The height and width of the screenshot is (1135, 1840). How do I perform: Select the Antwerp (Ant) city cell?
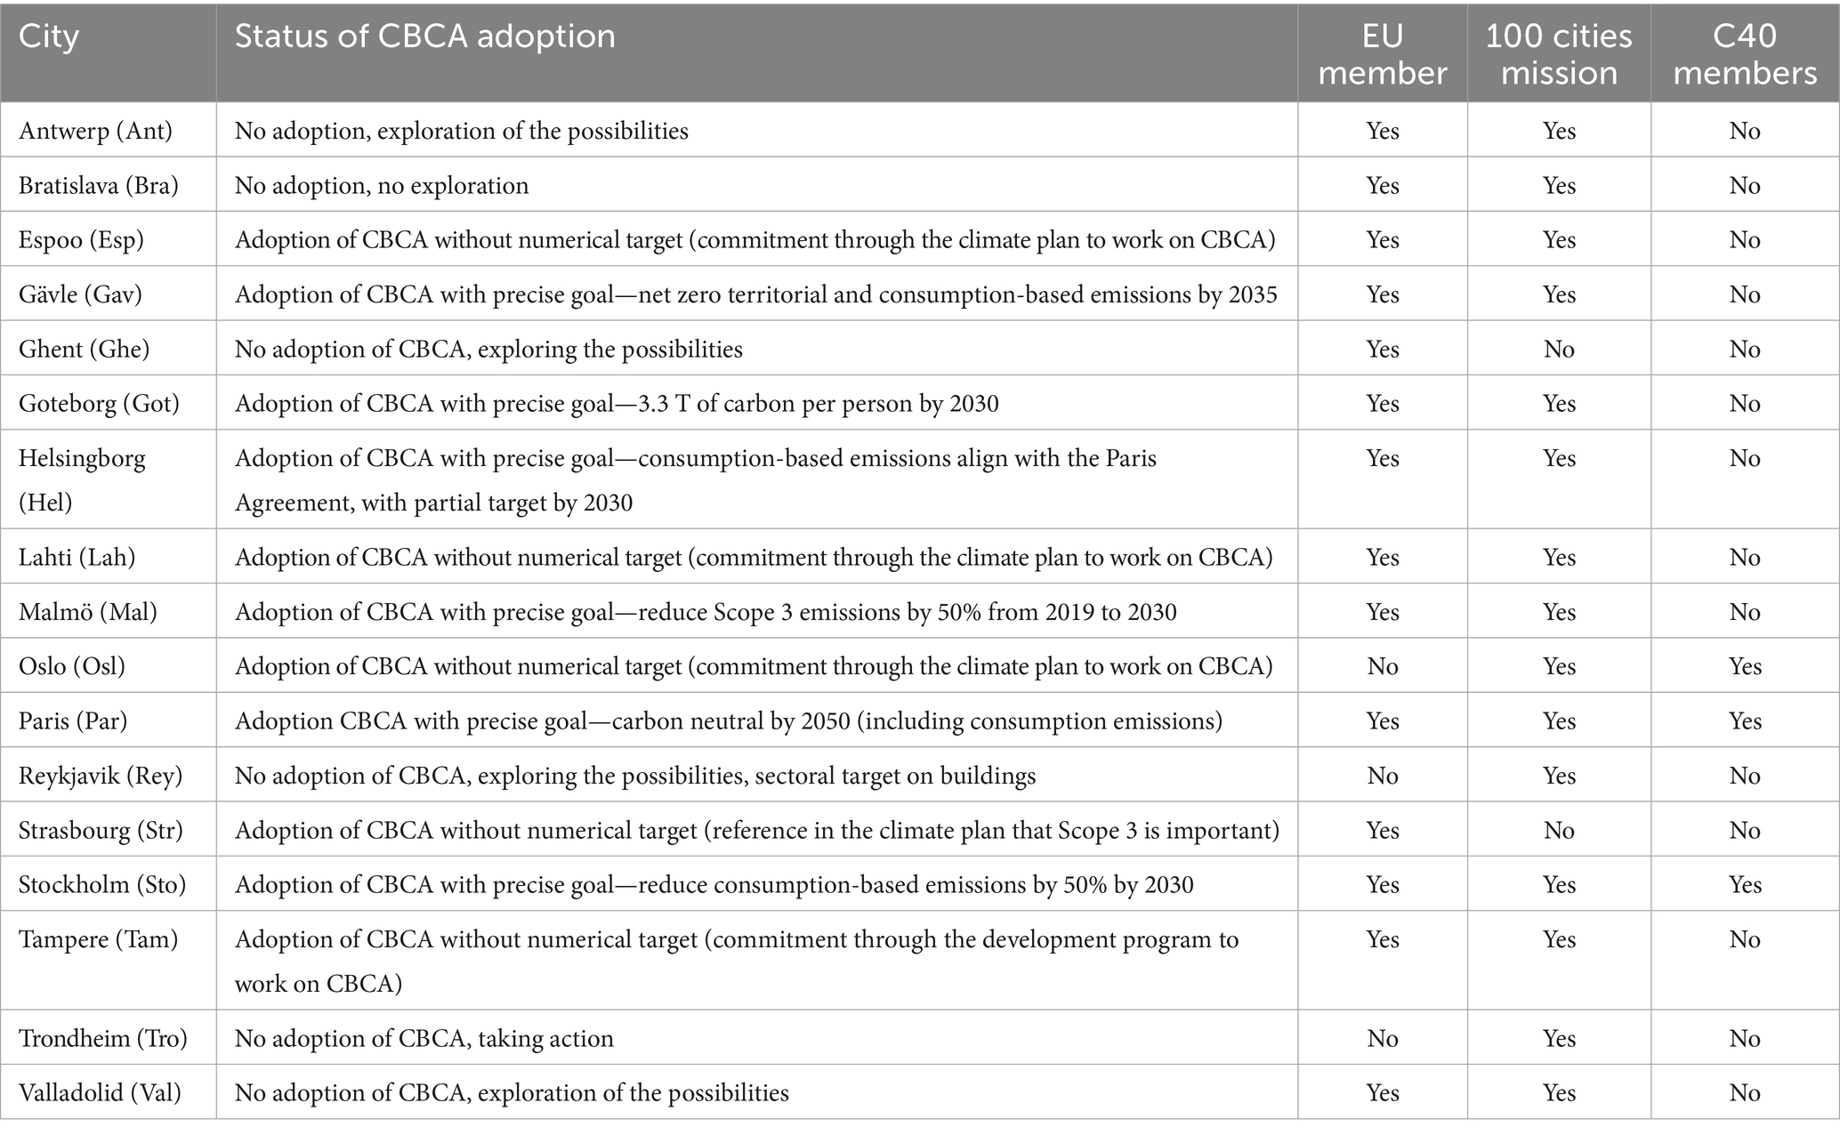tap(95, 131)
